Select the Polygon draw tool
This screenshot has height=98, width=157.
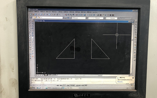click(30, 28)
